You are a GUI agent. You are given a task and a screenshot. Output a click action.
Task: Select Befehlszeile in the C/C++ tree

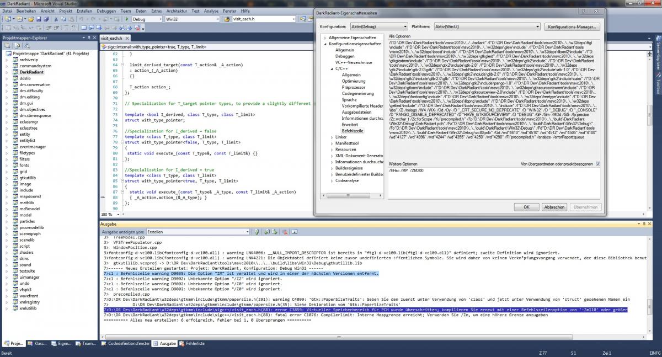click(x=353, y=131)
